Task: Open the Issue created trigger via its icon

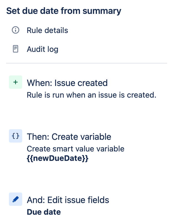Action: 15,82
